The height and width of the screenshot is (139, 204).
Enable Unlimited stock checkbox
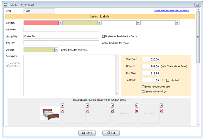coord(168,80)
